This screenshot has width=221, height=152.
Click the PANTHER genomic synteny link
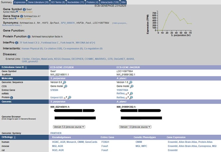56,133
